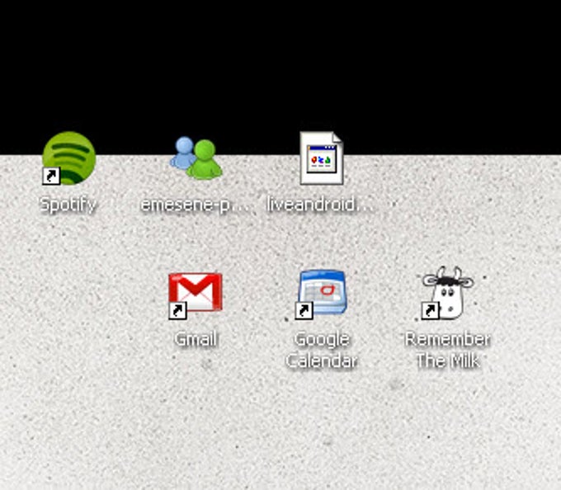Open the Google Calendar shortcut icon
The height and width of the screenshot is (490, 561).
[x=321, y=294]
